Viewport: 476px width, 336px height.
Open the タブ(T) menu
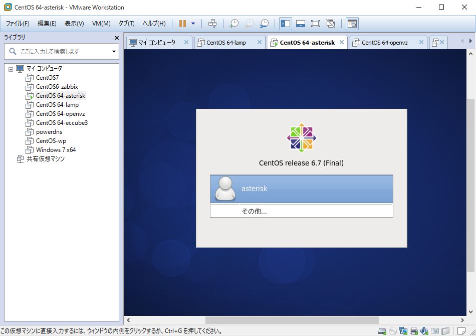click(x=127, y=24)
